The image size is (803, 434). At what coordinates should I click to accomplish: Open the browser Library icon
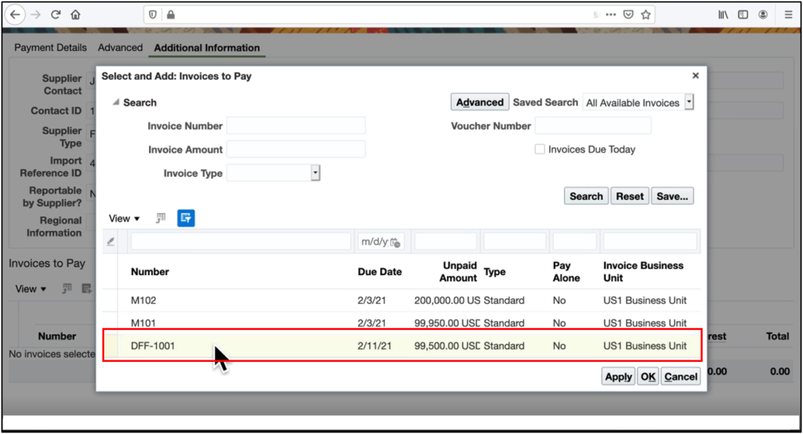(723, 14)
